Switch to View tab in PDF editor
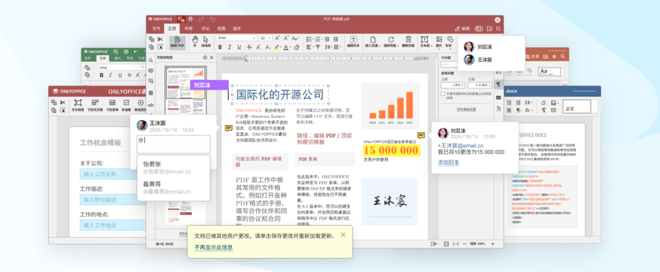Viewport: 660px width, 272px height. pyautogui.click(x=221, y=29)
